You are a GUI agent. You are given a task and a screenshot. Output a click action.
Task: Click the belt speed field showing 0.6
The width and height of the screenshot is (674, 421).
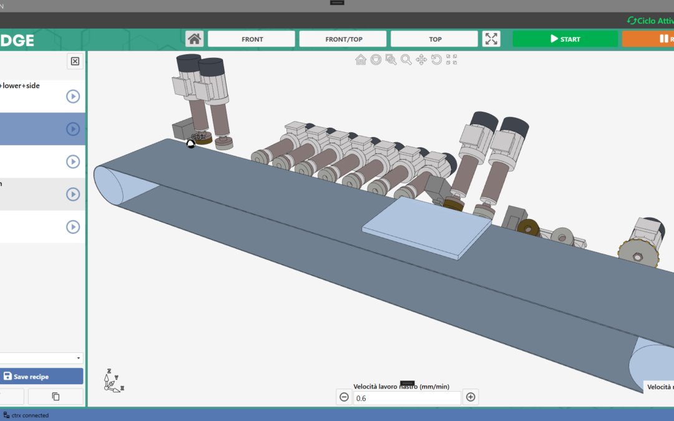407,398
